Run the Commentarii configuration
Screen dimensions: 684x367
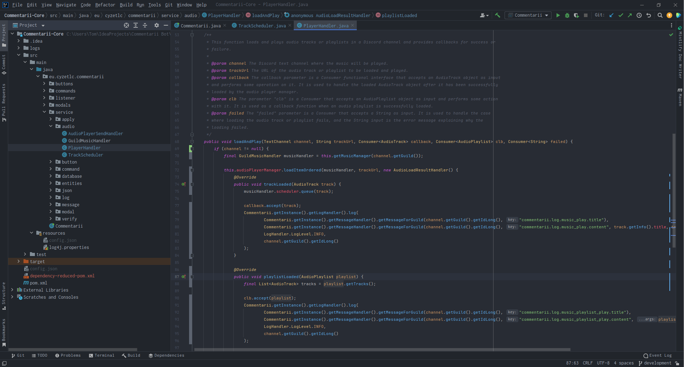[x=558, y=15]
